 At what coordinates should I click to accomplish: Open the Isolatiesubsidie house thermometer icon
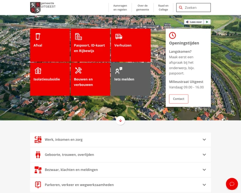point(38,71)
